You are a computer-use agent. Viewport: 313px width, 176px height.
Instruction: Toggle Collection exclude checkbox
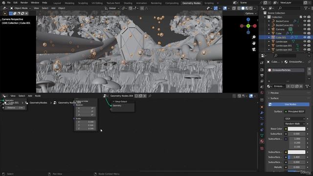click(301, 17)
